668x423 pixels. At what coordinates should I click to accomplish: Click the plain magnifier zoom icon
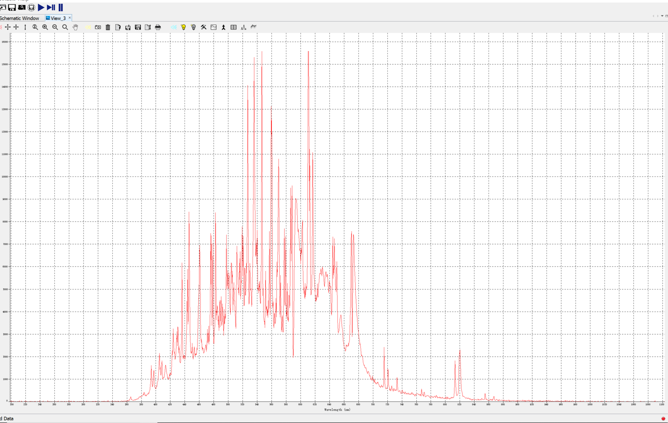click(x=65, y=27)
